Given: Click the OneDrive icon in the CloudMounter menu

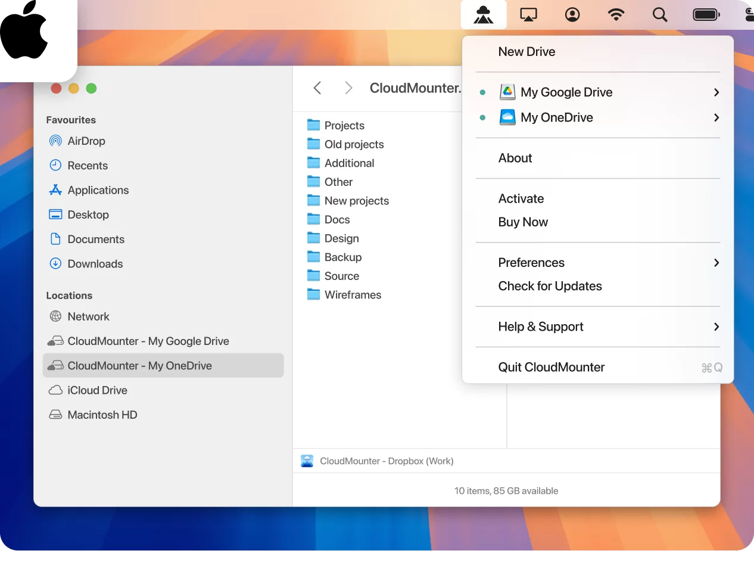Looking at the screenshot, I should [x=507, y=117].
